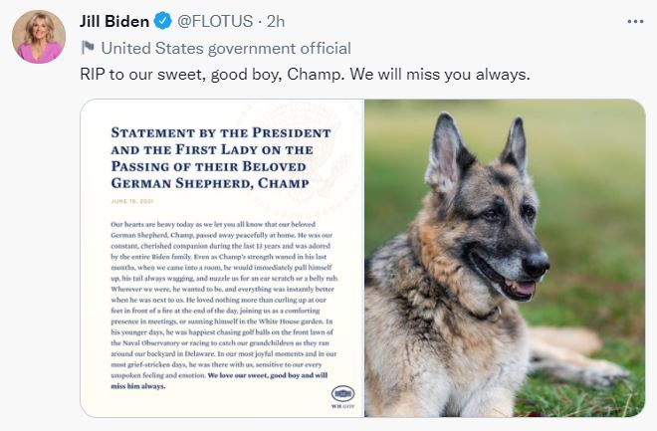Click the bold closing sentence of the statement
The image size is (657, 431).
[x=219, y=380]
